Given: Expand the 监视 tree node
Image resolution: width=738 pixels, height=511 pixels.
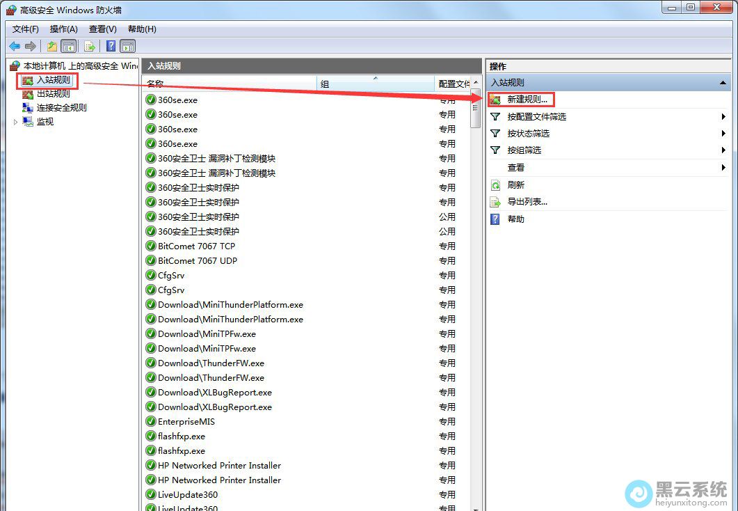Looking at the screenshot, I should (x=15, y=122).
